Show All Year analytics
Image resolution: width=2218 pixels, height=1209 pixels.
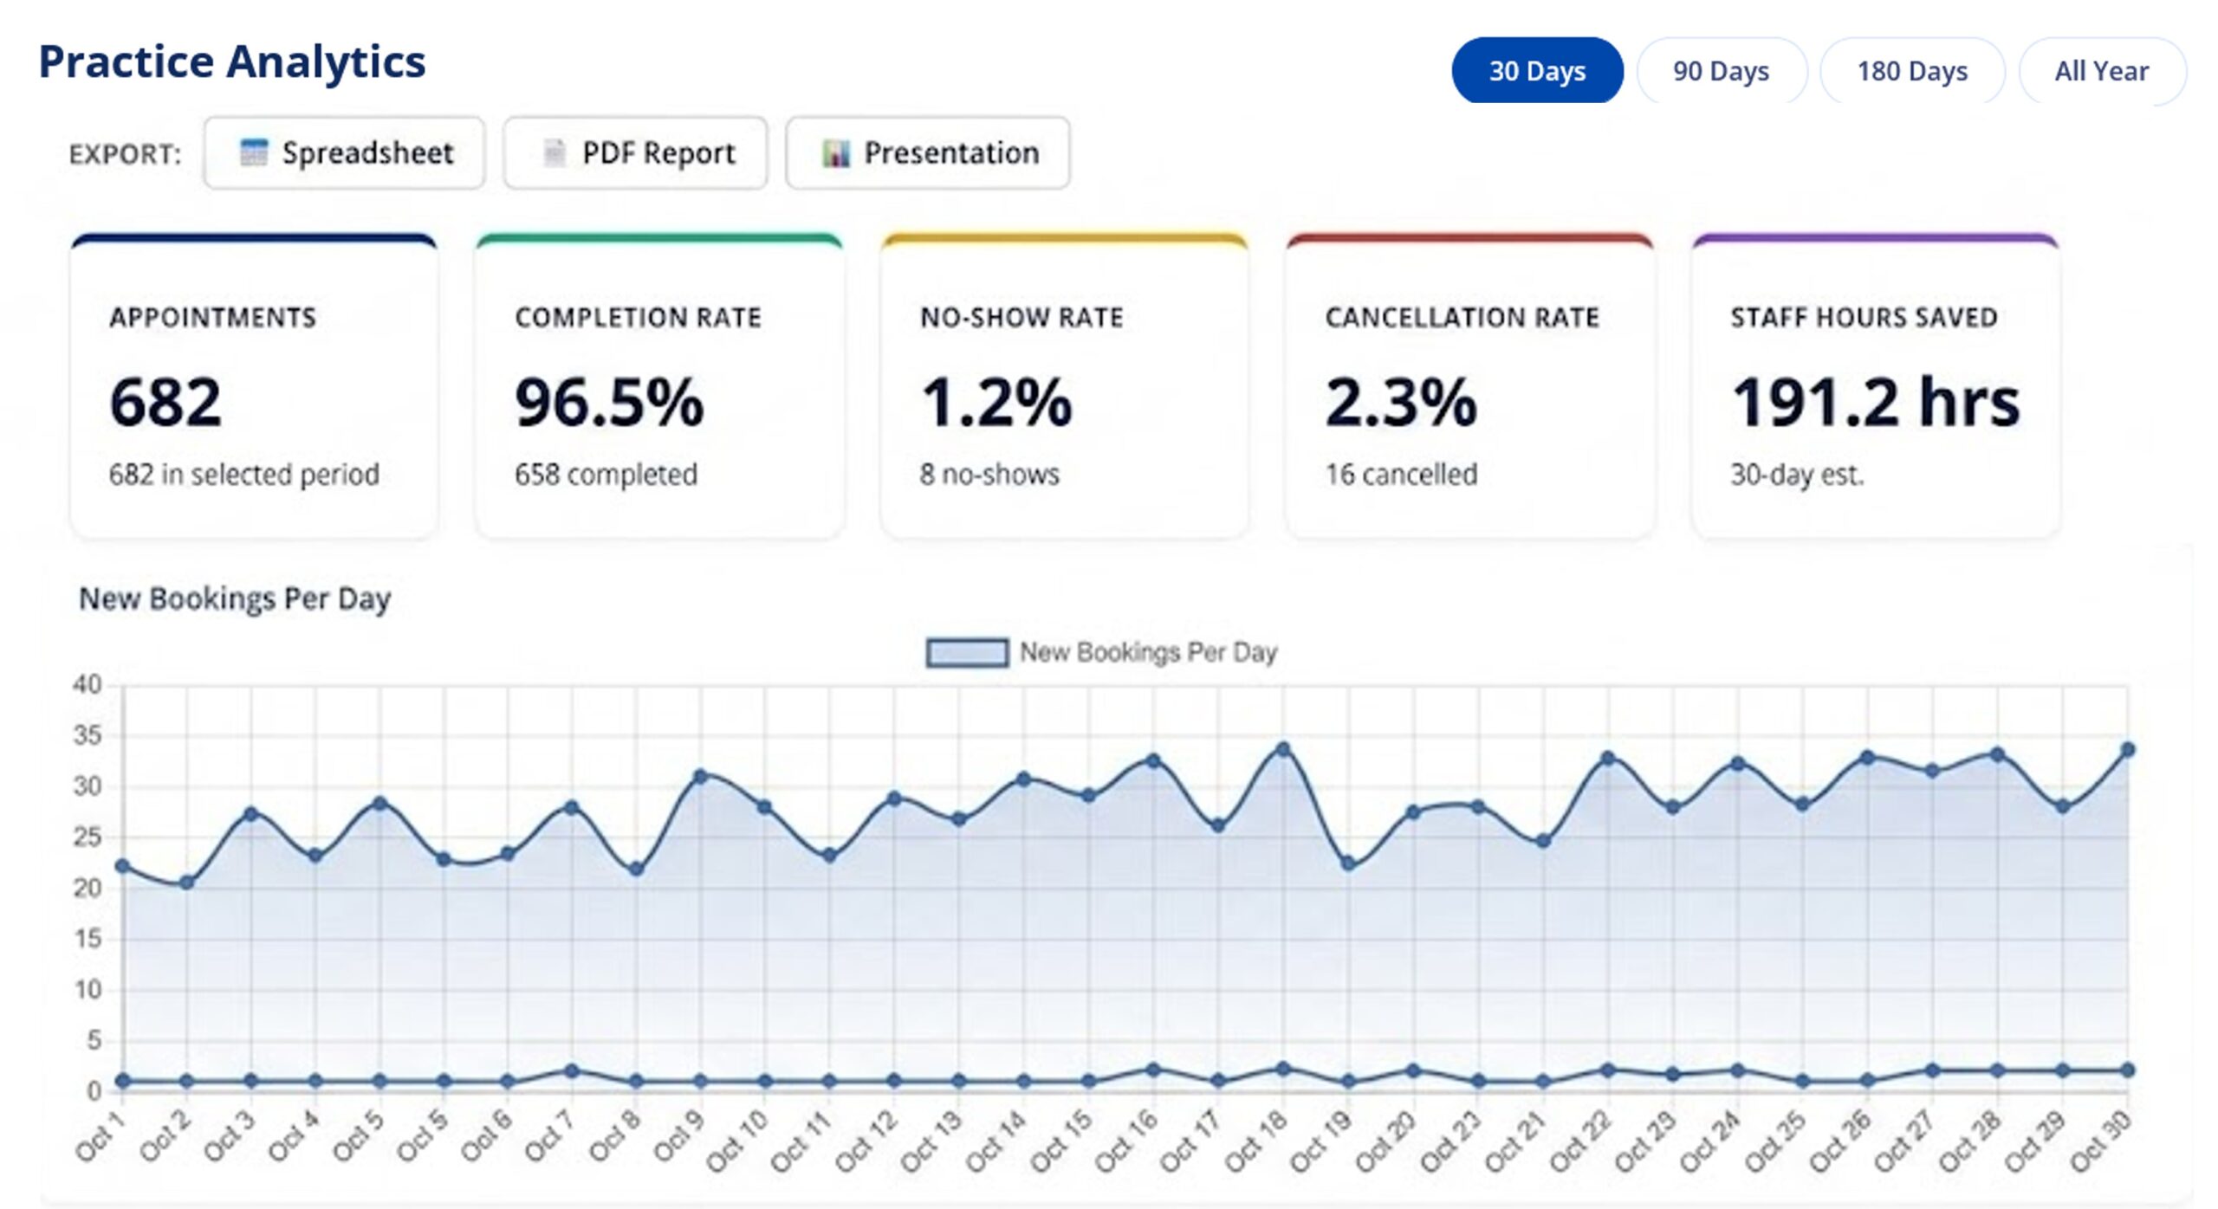point(2101,70)
